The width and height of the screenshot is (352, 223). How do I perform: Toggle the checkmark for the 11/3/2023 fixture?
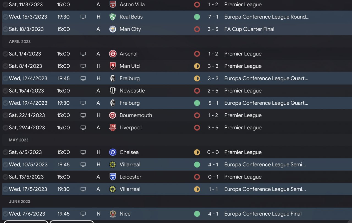[5, 5]
